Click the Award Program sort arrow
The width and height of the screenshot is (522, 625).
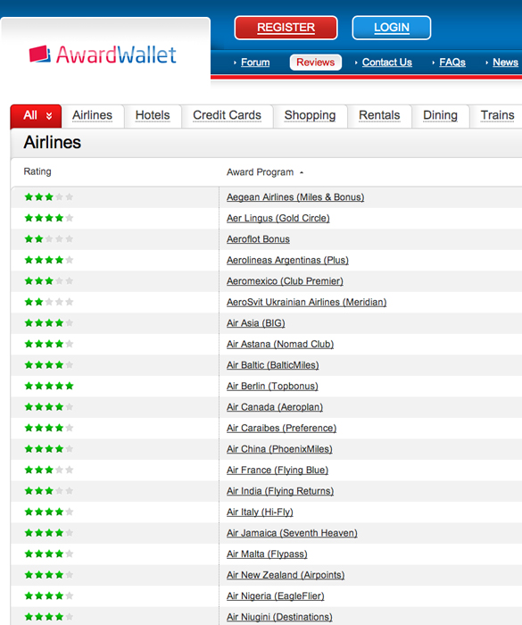tap(302, 172)
